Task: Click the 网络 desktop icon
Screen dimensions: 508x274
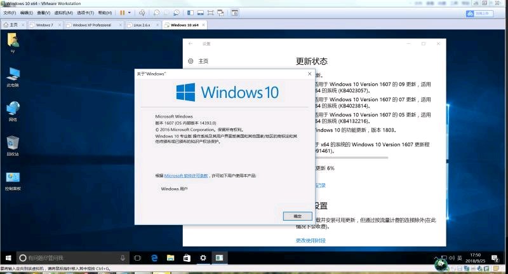Action: pyautogui.click(x=13, y=112)
